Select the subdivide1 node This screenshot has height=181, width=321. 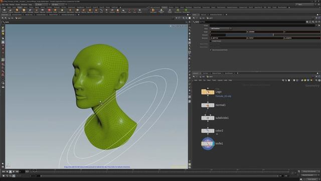click(208, 118)
